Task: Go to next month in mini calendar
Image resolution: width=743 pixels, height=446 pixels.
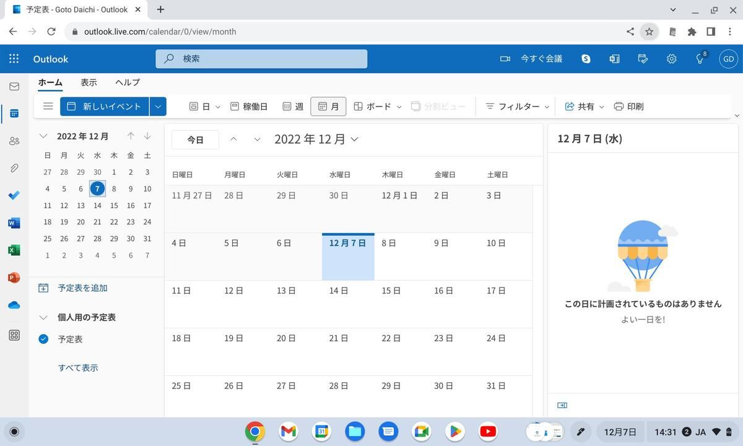Action: pyautogui.click(x=147, y=136)
